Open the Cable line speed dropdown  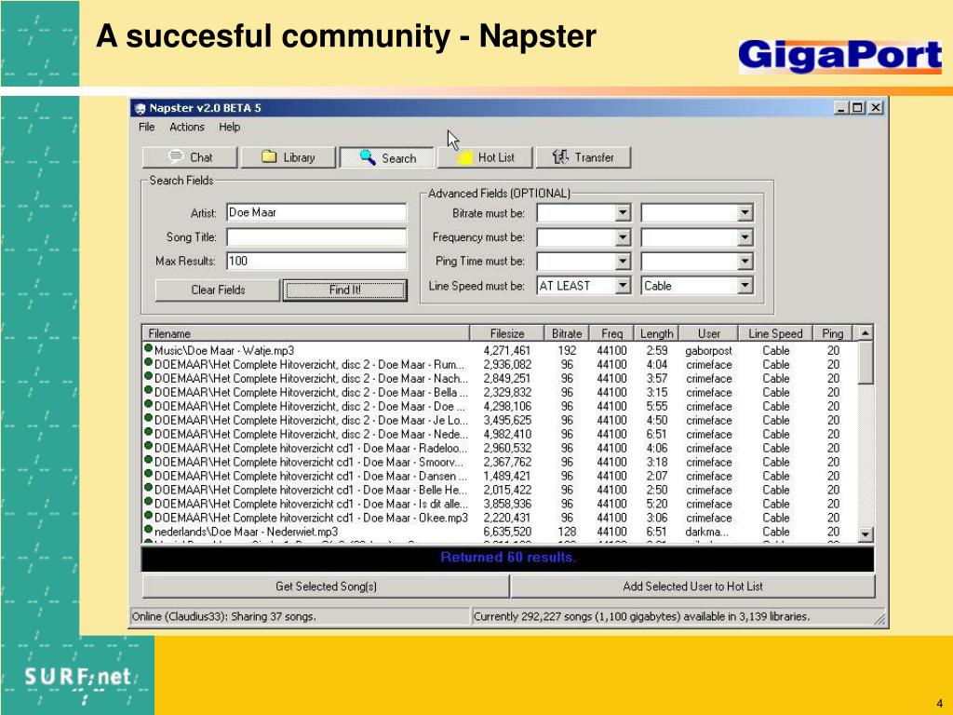click(x=745, y=286)
